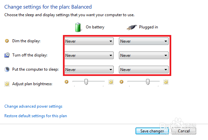Click the green battery icon
Viewport: 208px width, 140px height.
pyautogui.click(x=78, y=27)
